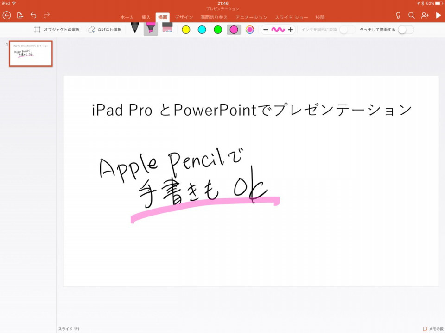Redo the last undone action

[x=47, y=15]
